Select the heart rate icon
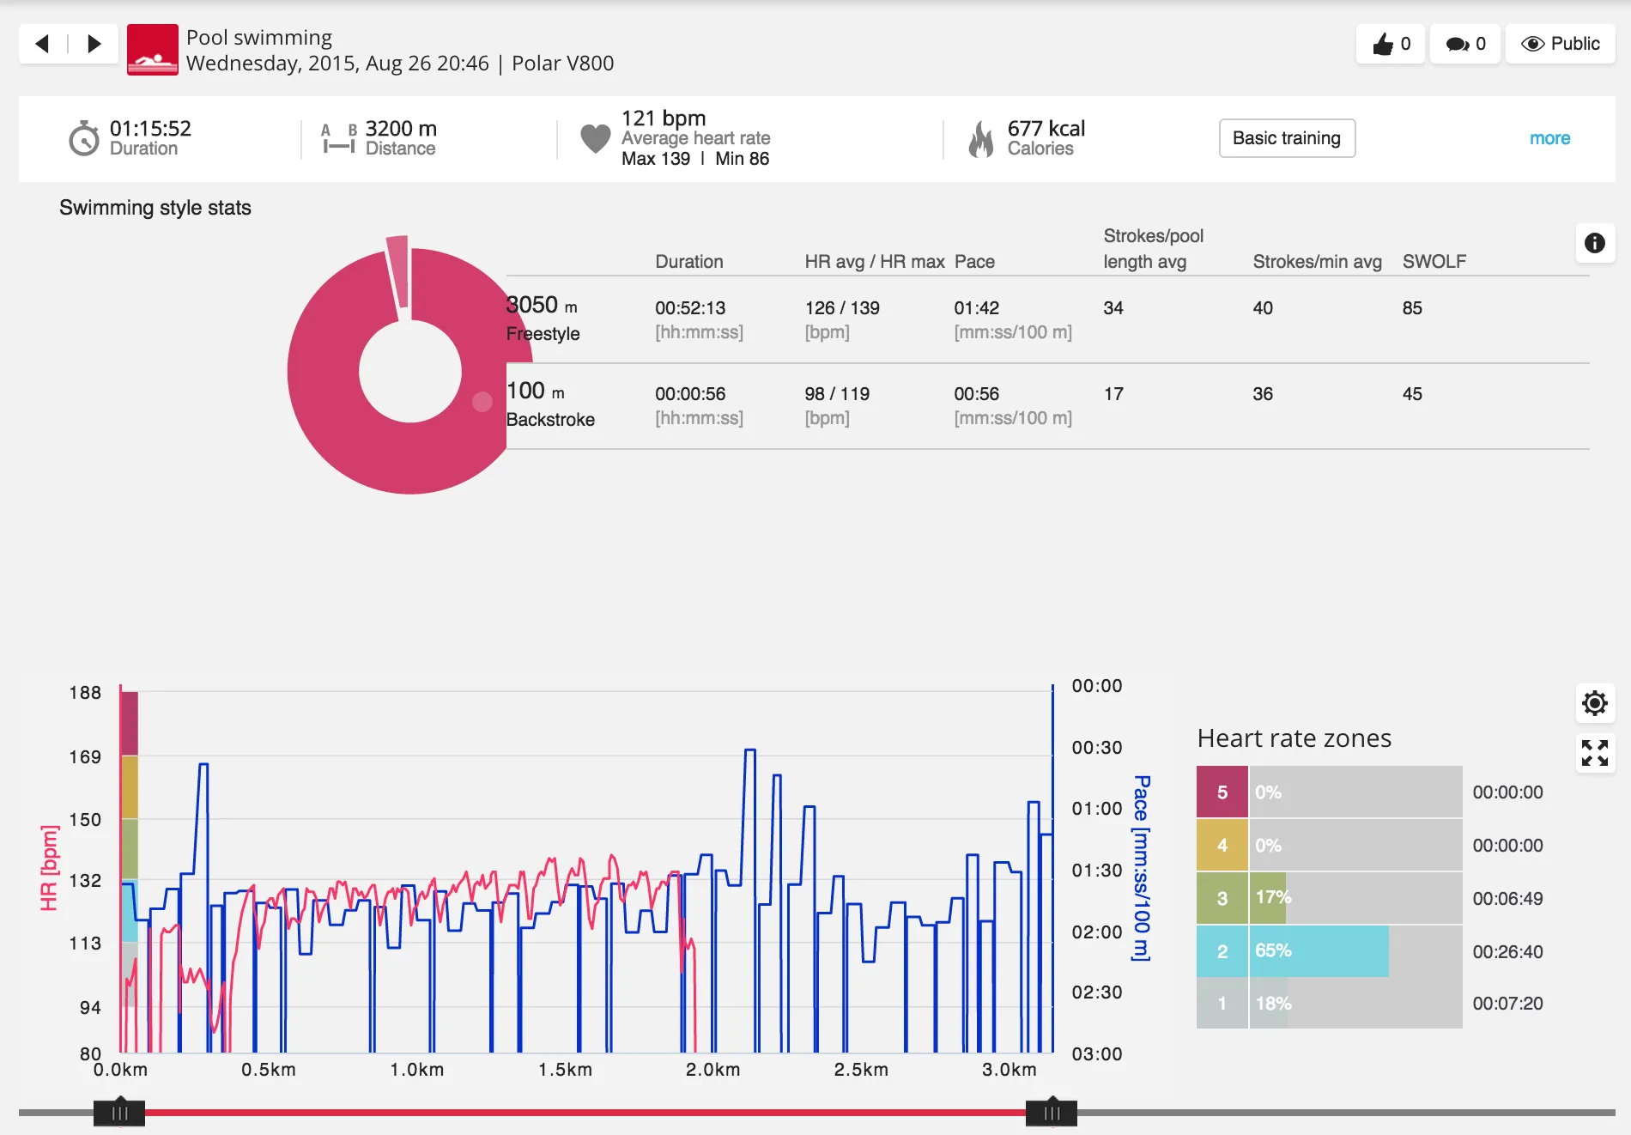Image resolution: width=1631 pixels, height=1135 pixels. point(594,136)
